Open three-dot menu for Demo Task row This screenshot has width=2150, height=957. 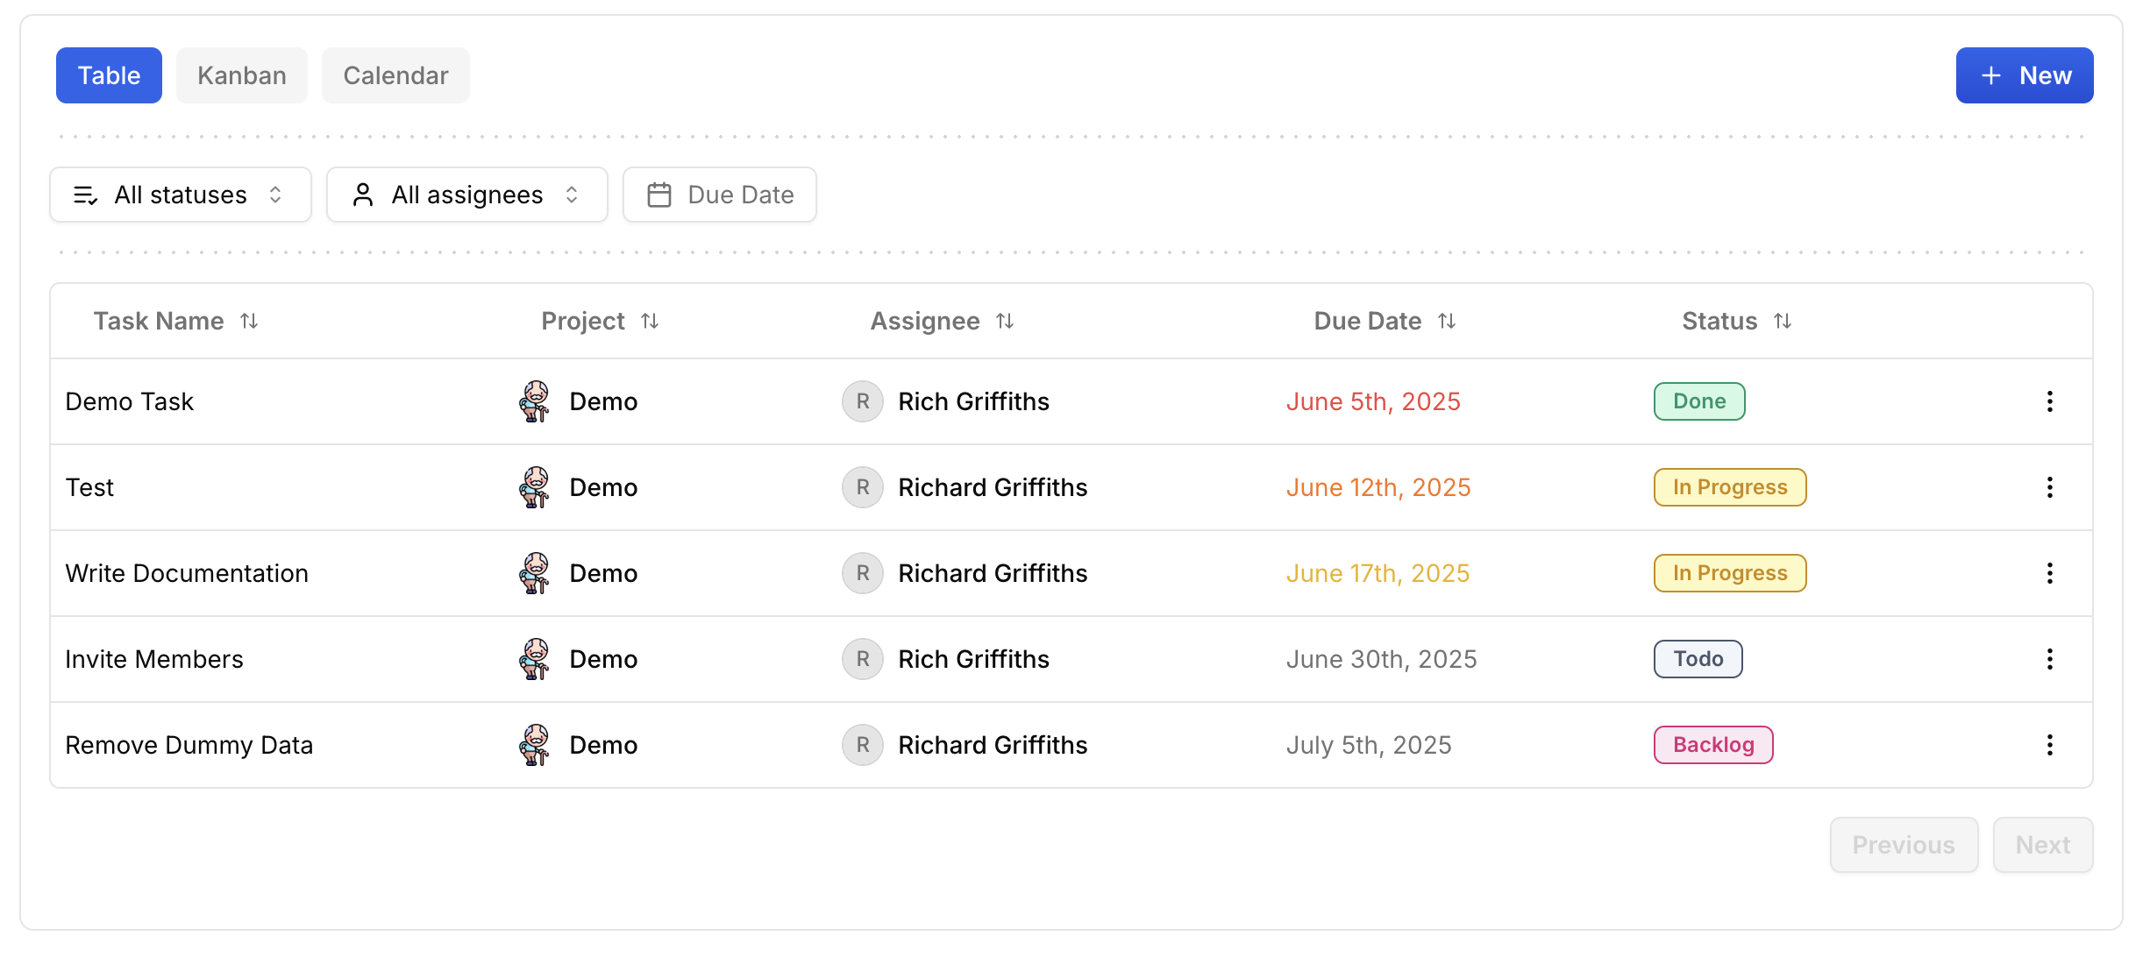pyautogui.click(x=2049, y=401)
